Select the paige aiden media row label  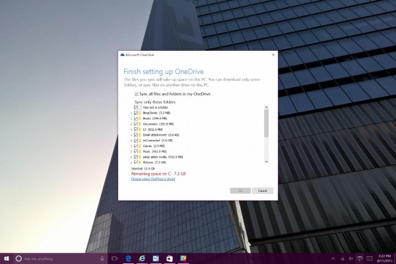(162, 157)
